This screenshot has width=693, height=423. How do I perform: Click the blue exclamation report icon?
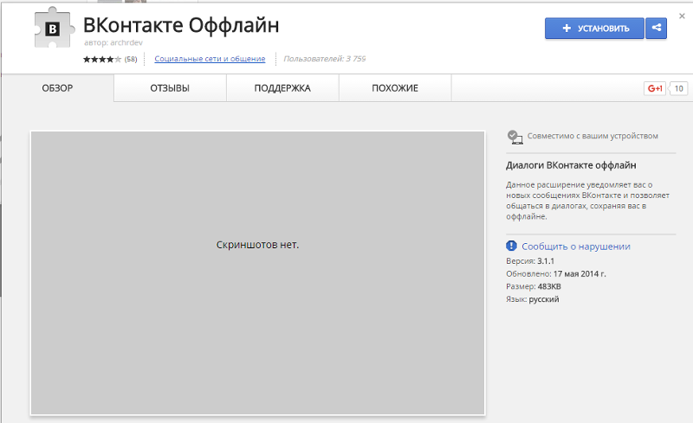(x=511, y=246)
